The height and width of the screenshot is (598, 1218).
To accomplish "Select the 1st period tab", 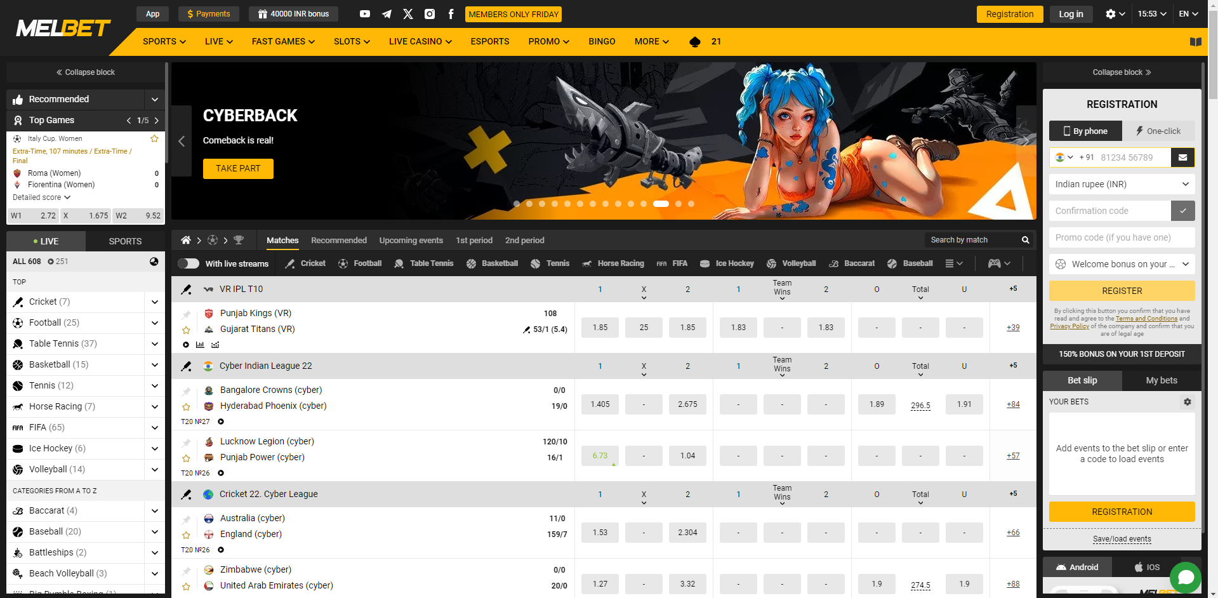I will pyautogui.click(x=473, y=240).
